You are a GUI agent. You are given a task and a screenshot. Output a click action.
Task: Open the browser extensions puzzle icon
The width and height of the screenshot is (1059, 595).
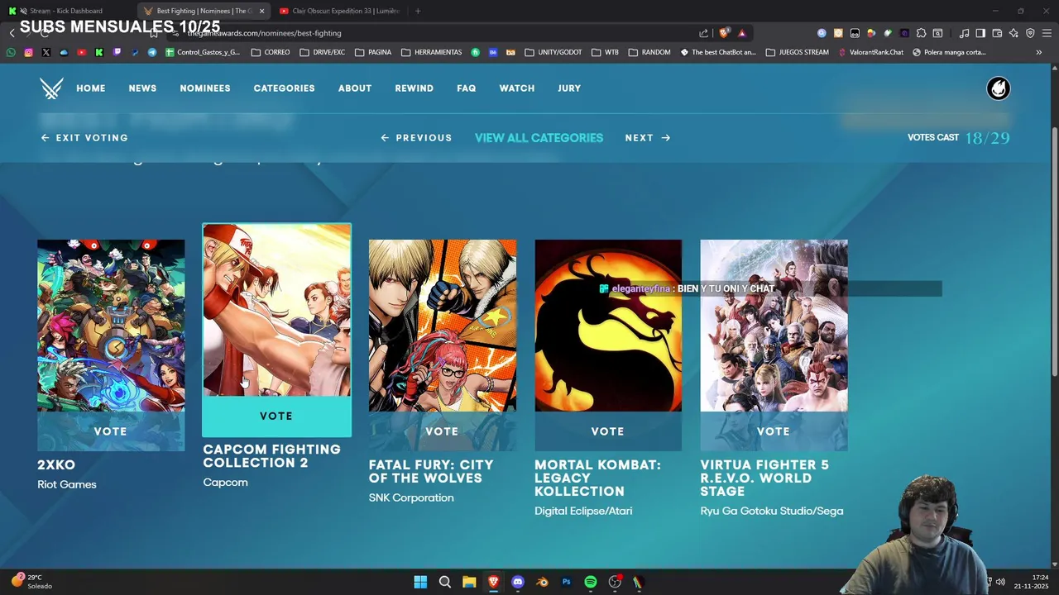coord(921,33)
